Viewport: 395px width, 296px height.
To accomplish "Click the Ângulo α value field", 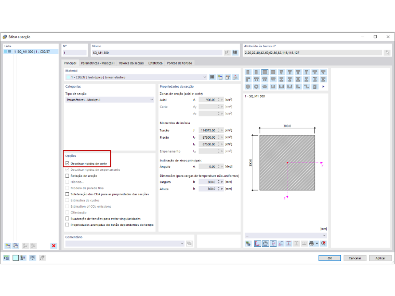I will pos(207,166).
